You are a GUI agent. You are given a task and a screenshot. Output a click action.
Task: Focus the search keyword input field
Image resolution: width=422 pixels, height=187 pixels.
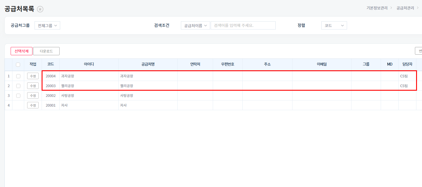coord(243,25)
